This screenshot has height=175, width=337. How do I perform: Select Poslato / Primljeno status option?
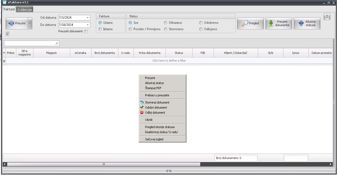[x=130, y=29]
